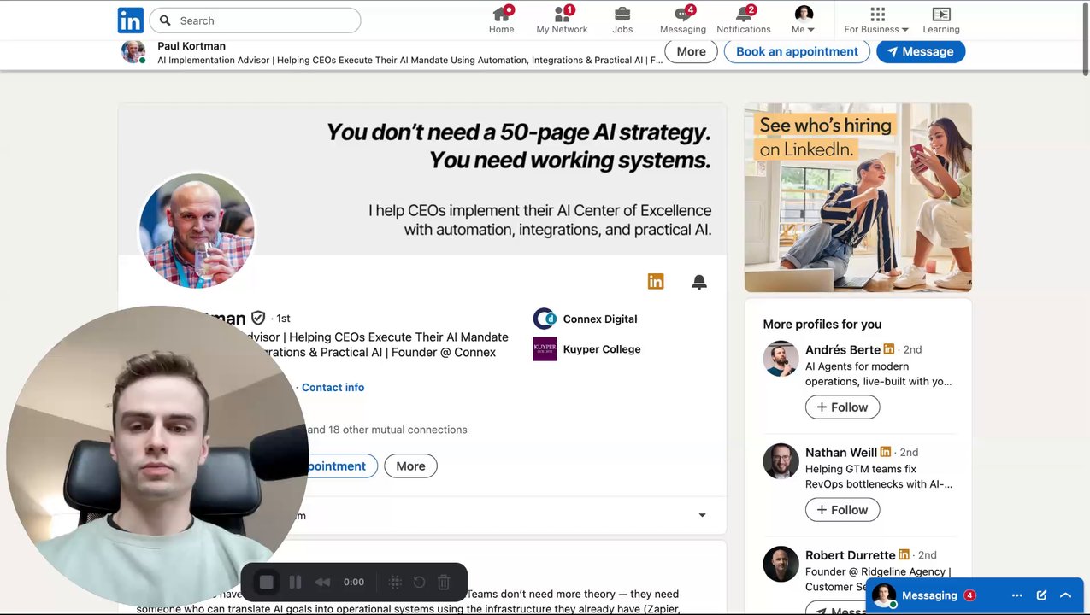1090x615 pixels.
Task: Click Nathan Weill's profile picture
Action: (x=781, y=461)
